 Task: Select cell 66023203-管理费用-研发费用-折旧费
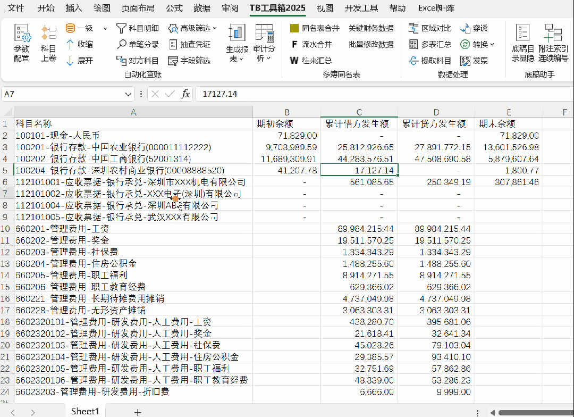[133, 392]
